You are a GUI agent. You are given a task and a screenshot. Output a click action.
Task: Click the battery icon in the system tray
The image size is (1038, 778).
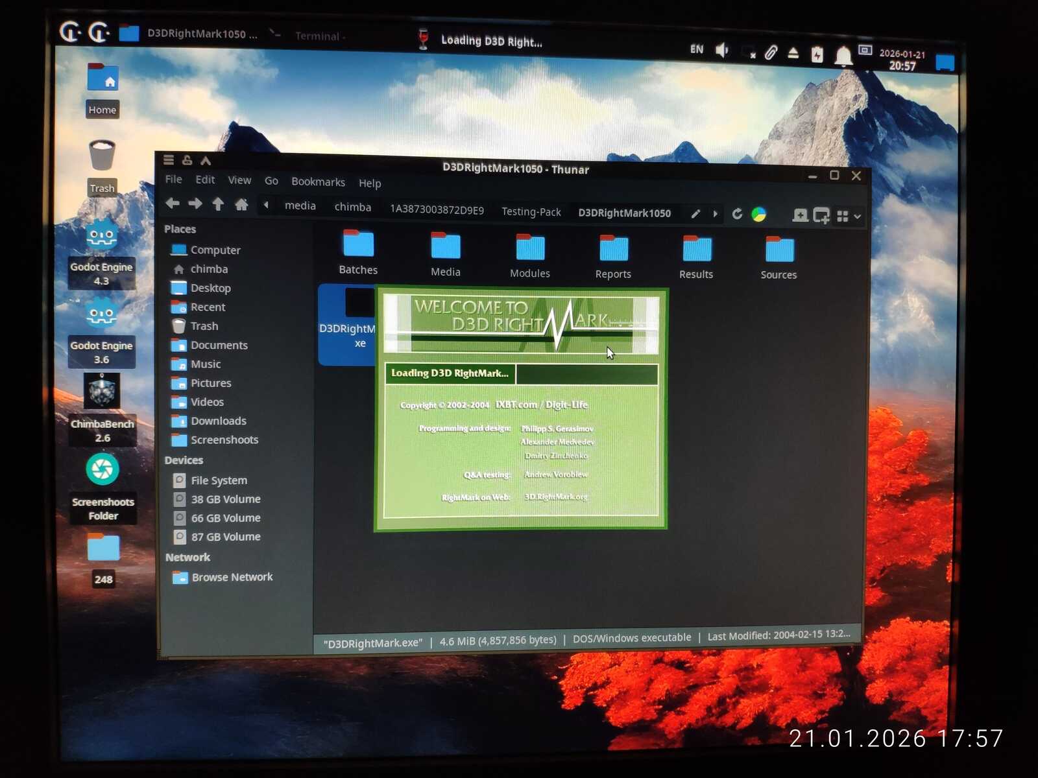click(x=817, y=54)
